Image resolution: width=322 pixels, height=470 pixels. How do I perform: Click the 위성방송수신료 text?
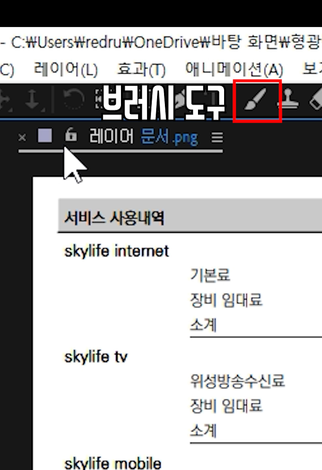238,381
